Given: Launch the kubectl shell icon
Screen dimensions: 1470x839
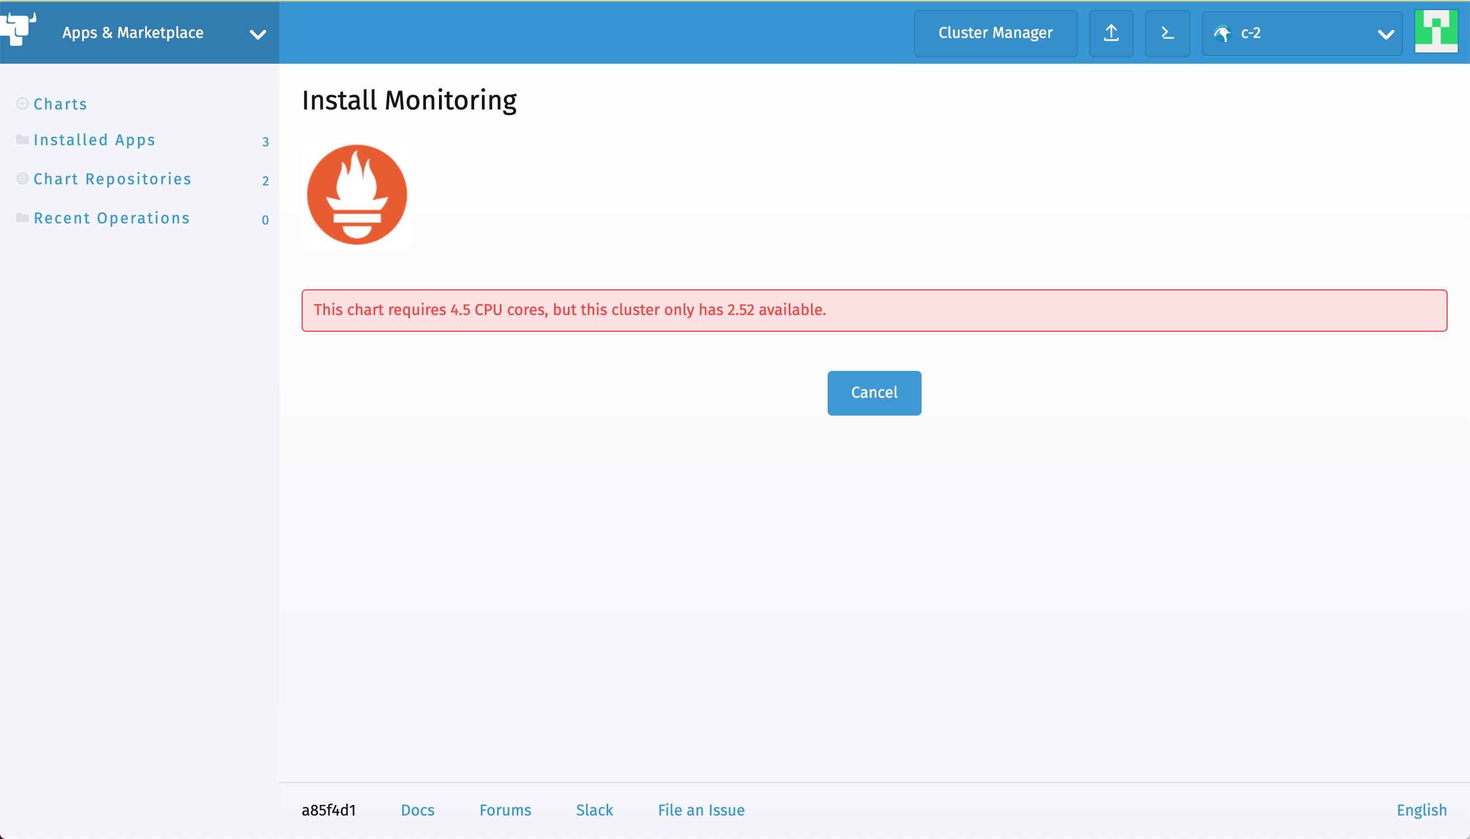Looking at the screenshot, I should tap(1167, 33).
